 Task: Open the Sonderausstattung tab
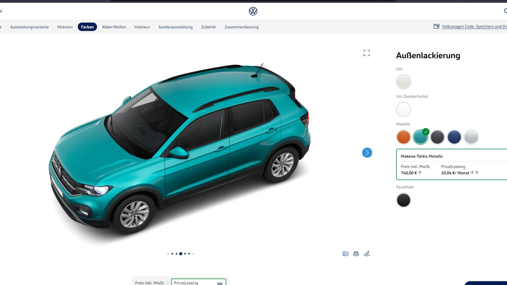pyautogui.click(x=176, y=27)
